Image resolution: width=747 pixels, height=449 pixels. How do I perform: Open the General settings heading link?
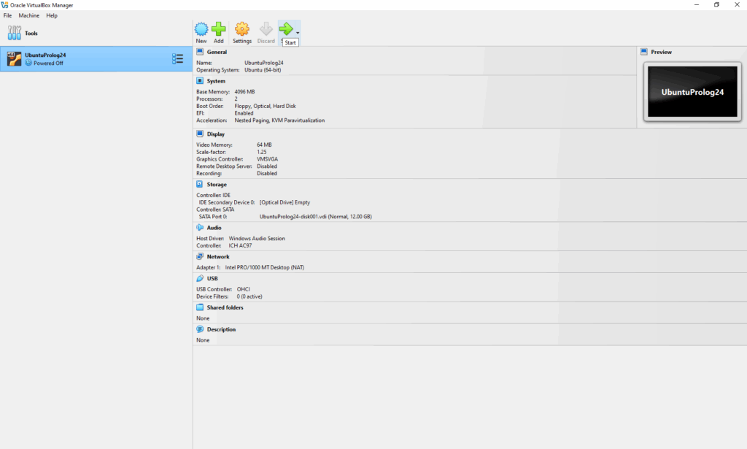click(x=217, y=52)
